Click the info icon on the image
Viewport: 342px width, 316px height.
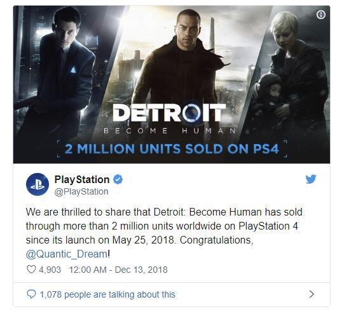click(320, 15)
